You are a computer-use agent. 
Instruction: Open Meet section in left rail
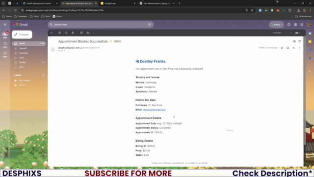pos(5,55)
